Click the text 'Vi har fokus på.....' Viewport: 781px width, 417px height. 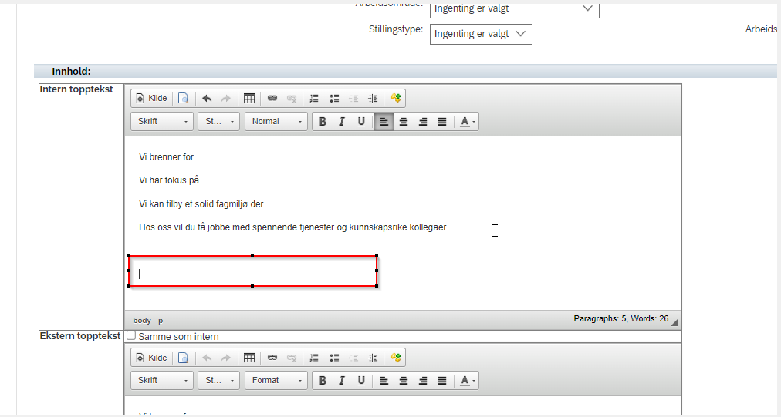(175, 180)
